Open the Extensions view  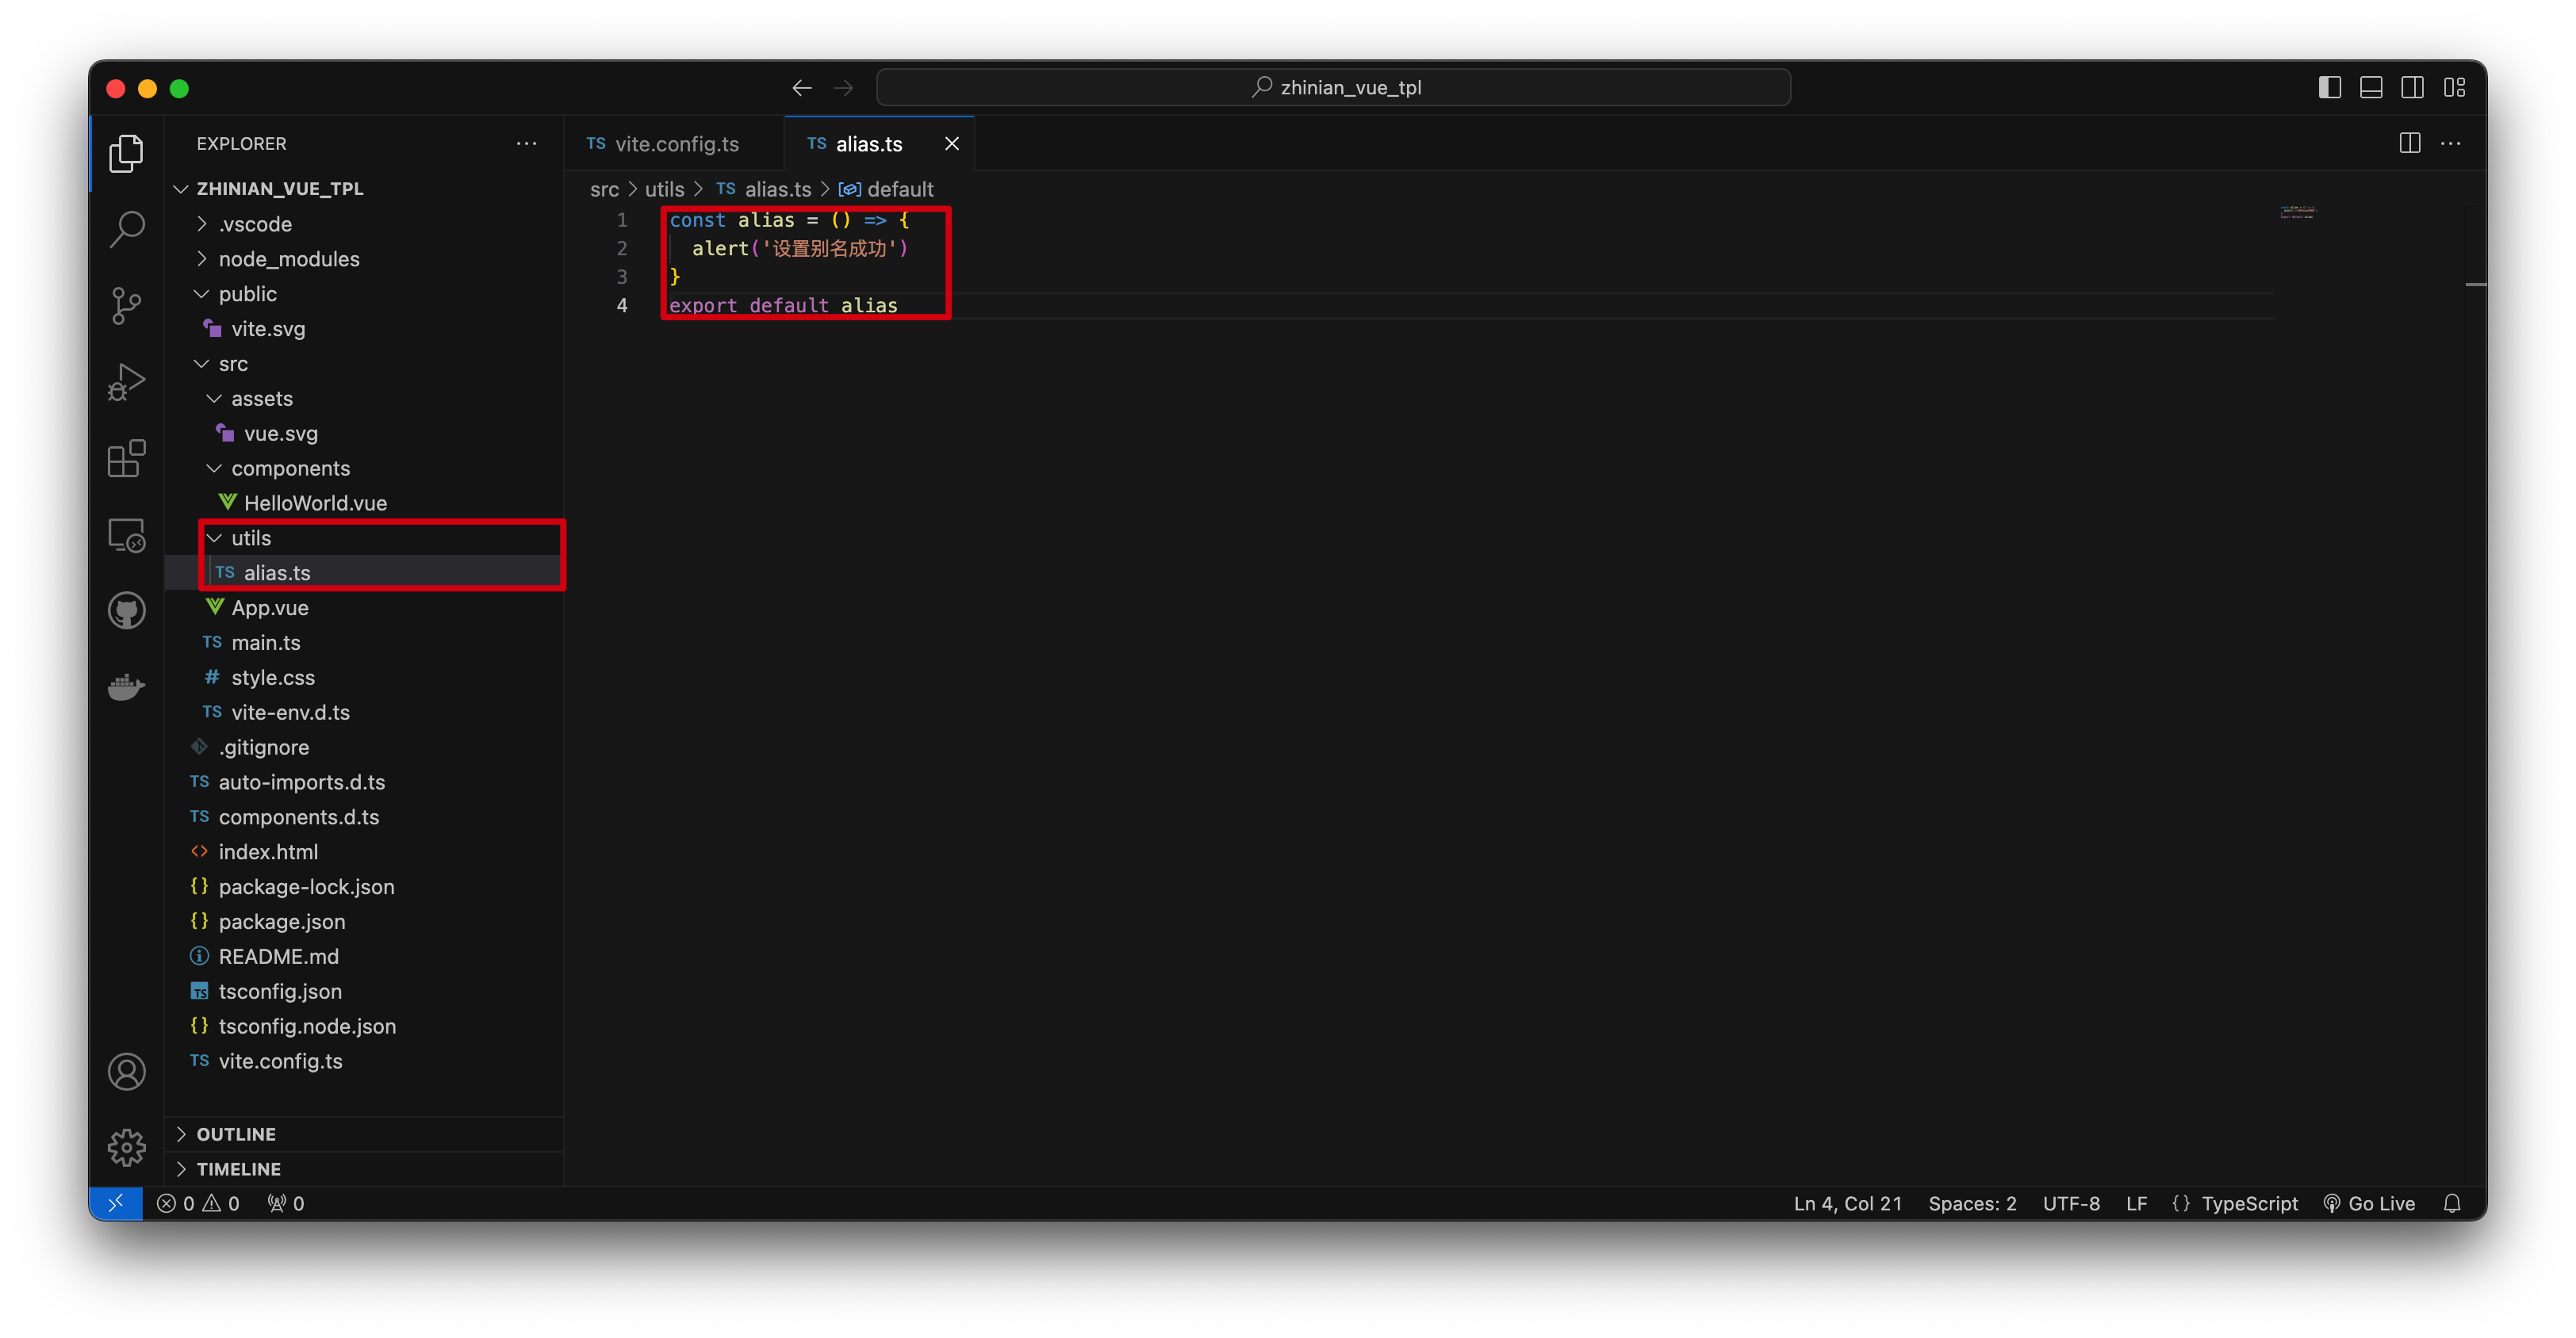tap(126, 459)
